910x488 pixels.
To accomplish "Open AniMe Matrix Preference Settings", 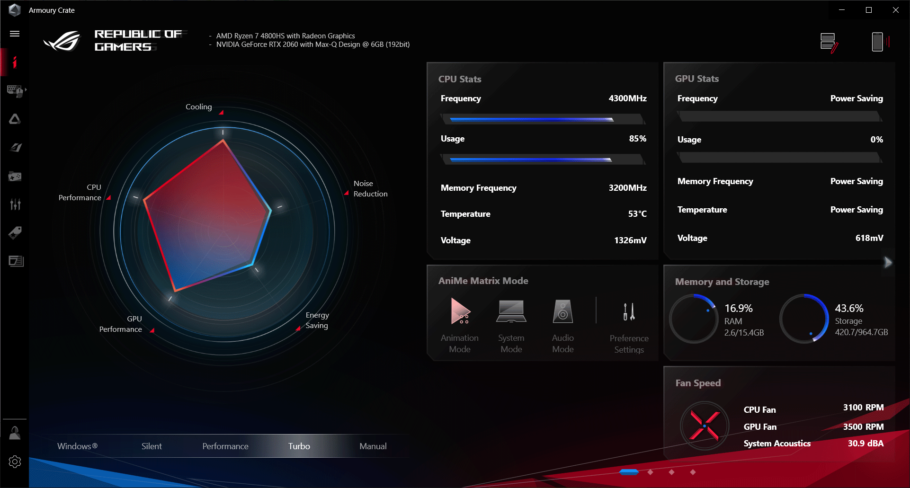I will pos(629,327).
